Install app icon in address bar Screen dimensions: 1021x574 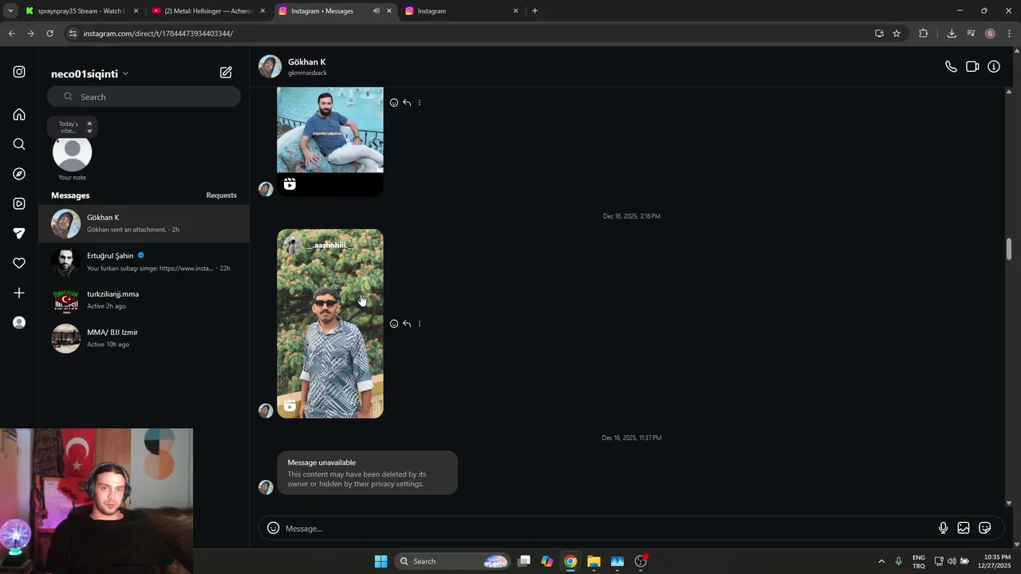(879, 33)
